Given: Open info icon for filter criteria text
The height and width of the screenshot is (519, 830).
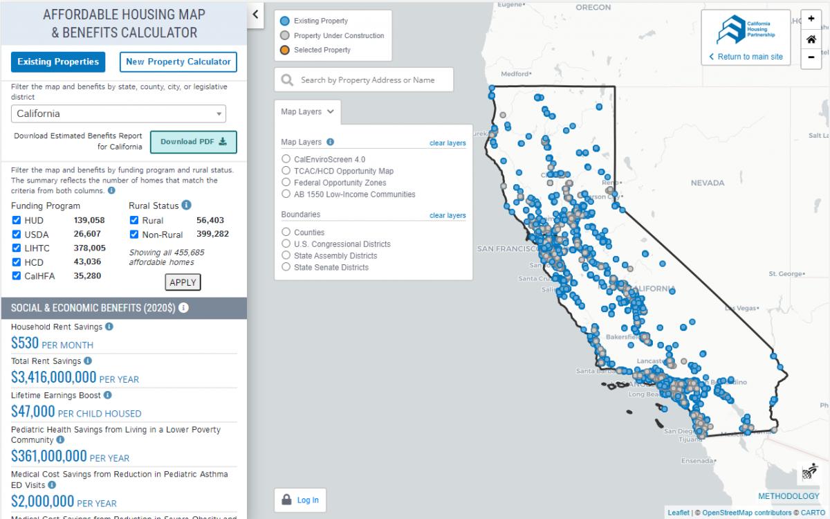Looking at the screenshot, I should pos(111,190).
